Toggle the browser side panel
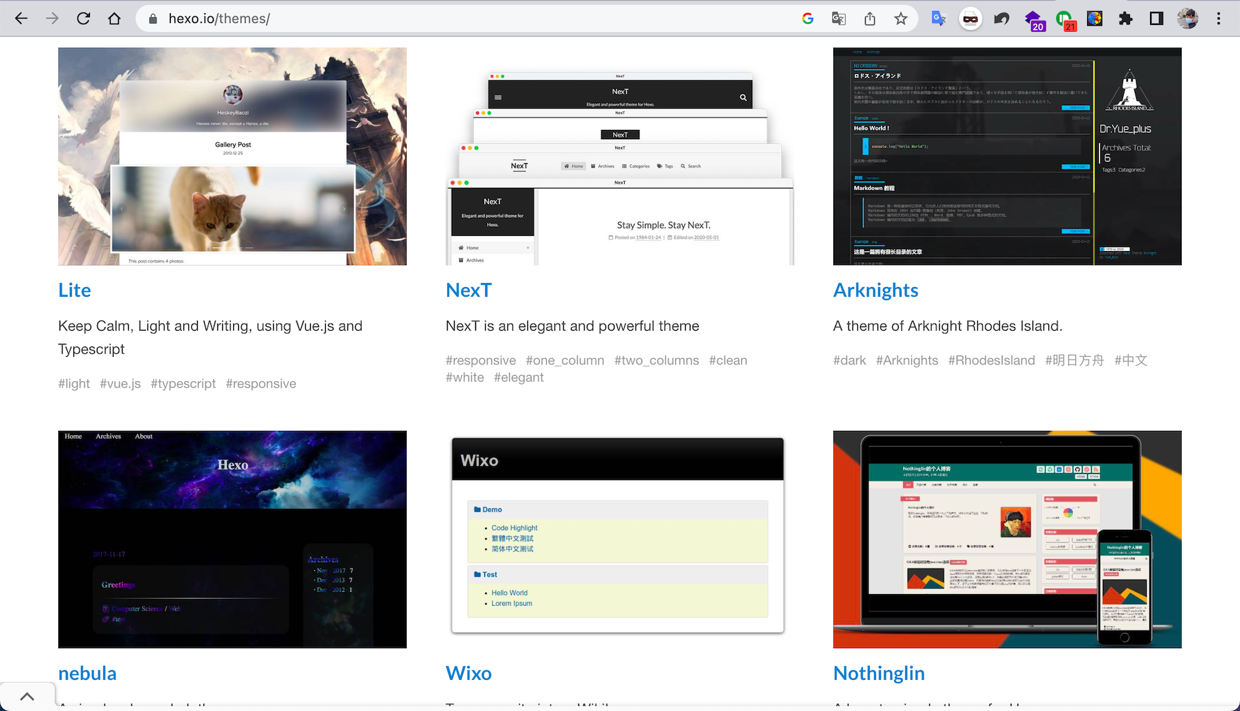The image size is (1240, 711). tap(1156, 19)
